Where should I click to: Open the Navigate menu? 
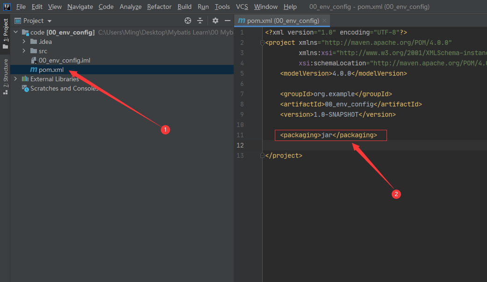tap(80, 7)
